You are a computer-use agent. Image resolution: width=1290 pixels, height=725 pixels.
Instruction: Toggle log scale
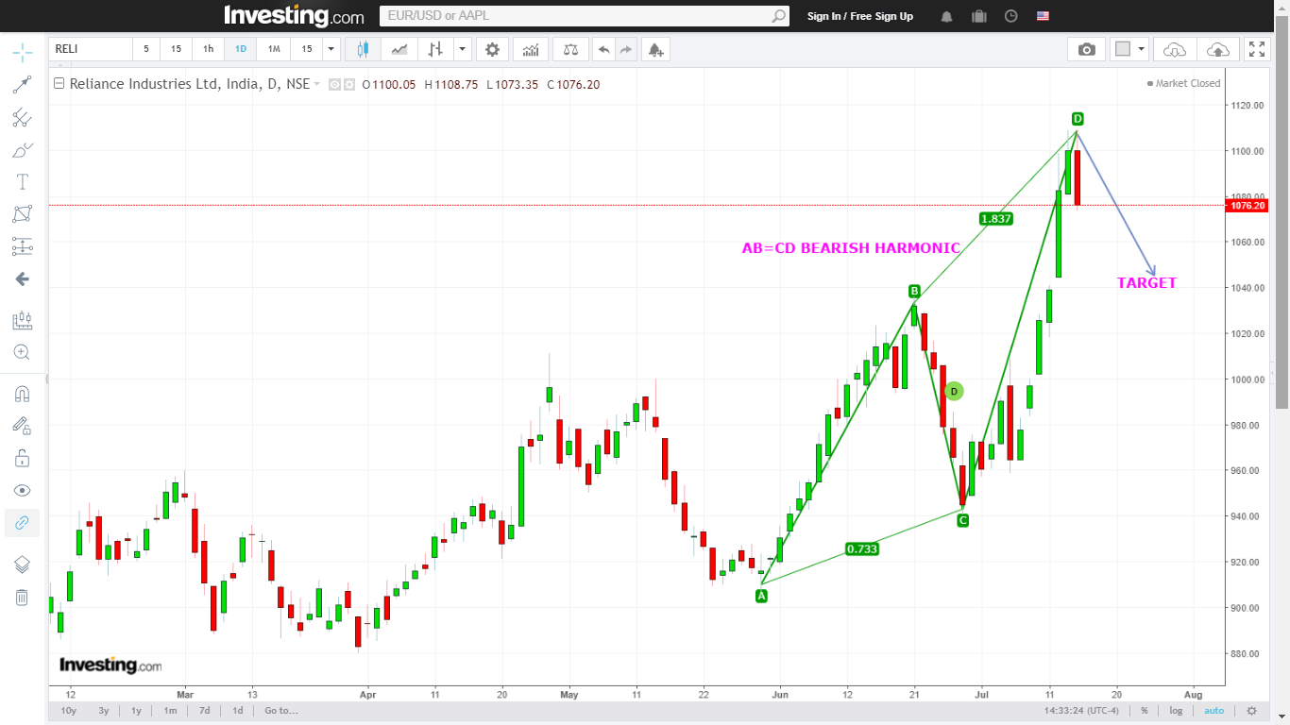1176,711
